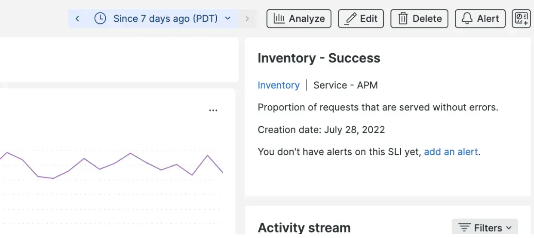The image size is (534, 238).
Task: Click the add an alert link
Action: pos(451,152)
